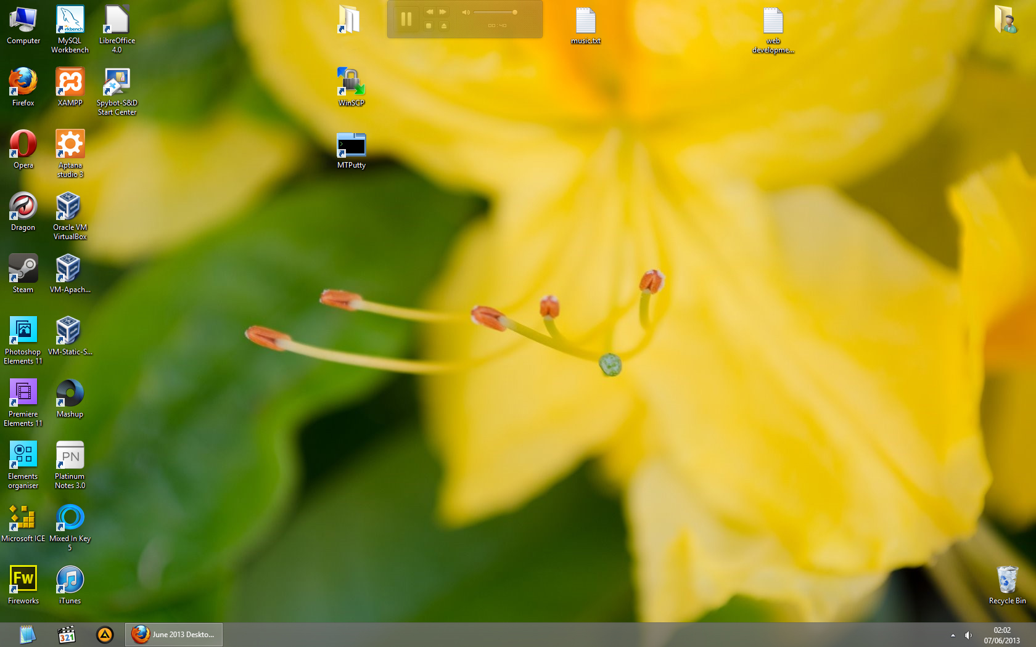Mute the media player widget speaker icon
Viewport: 1036px width, 647px height.
tap(466, 12)
